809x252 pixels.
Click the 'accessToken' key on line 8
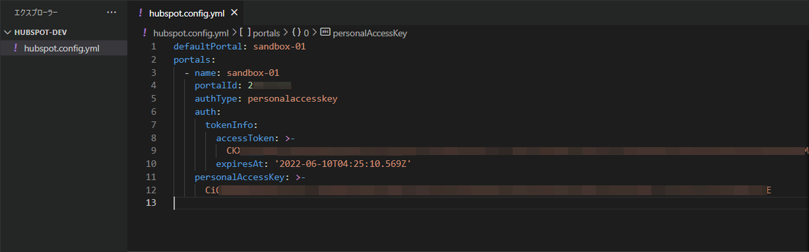[245, 137]
